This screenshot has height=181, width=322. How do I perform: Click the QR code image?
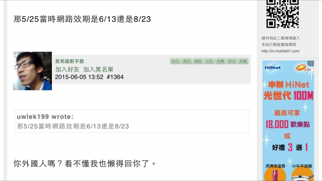(283, 14)
